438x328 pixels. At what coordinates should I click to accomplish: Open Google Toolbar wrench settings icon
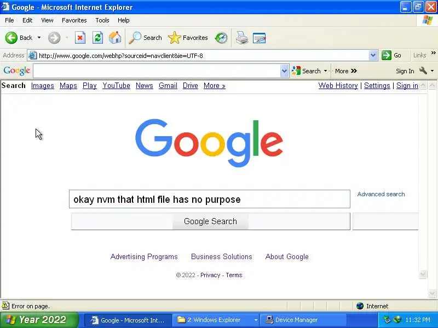[423, 71]
